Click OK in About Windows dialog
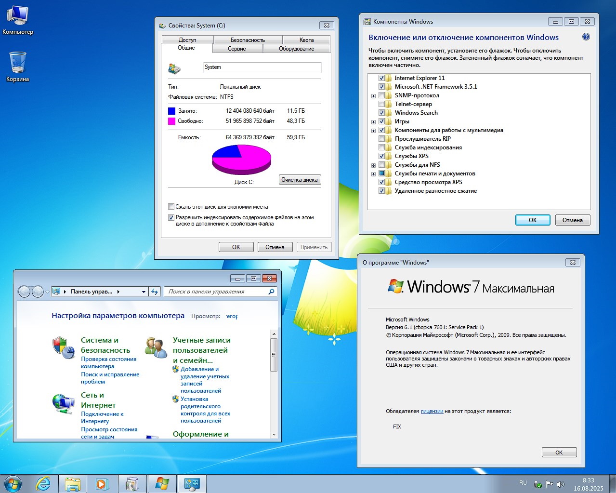 pyautogui.click(x=559, y=453)
